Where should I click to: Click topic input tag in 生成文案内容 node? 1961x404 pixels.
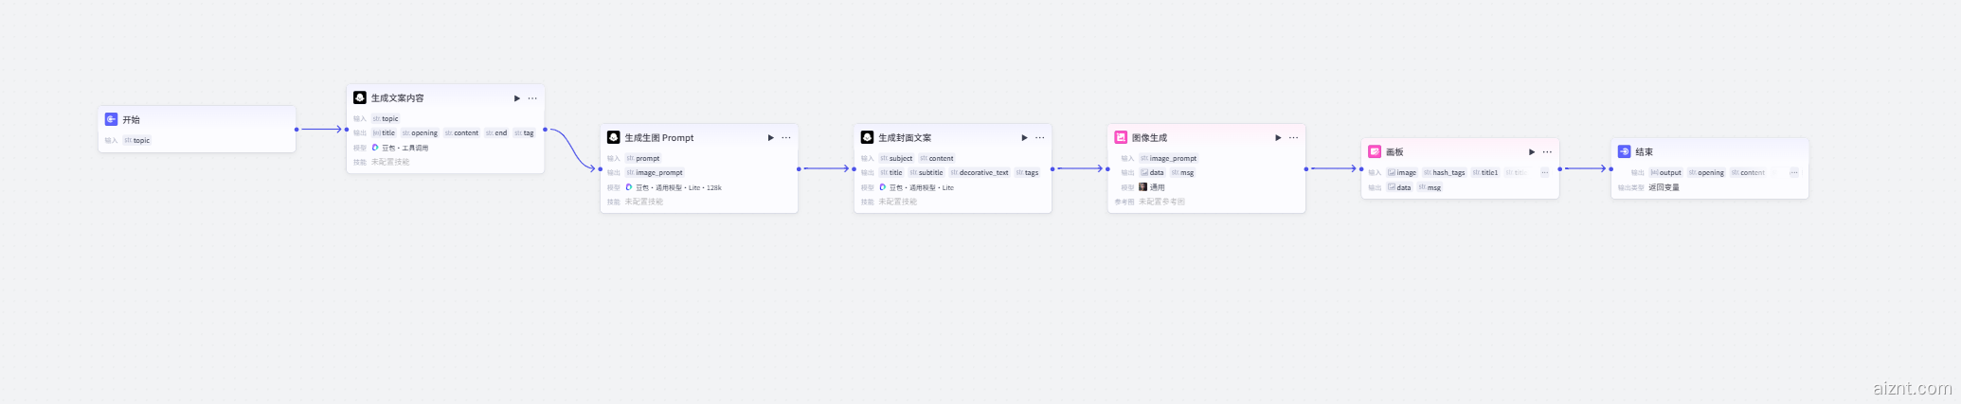[386, 118]
